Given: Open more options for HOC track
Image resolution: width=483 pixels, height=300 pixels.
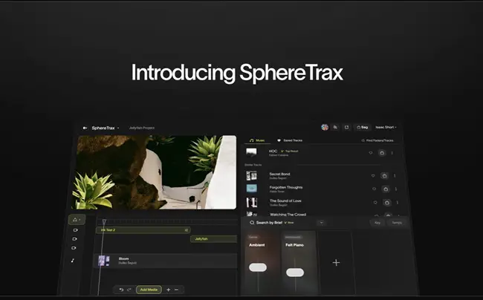Looking at the screenshot, I should 392,153.
